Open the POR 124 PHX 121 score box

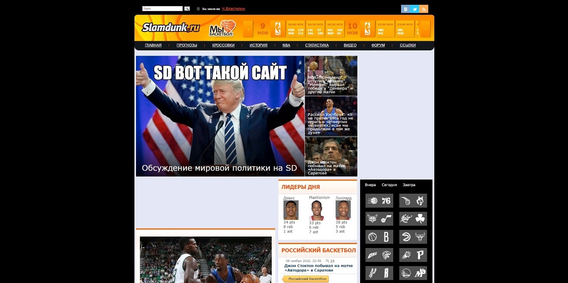pyautogui.click(x=296, y=29)
